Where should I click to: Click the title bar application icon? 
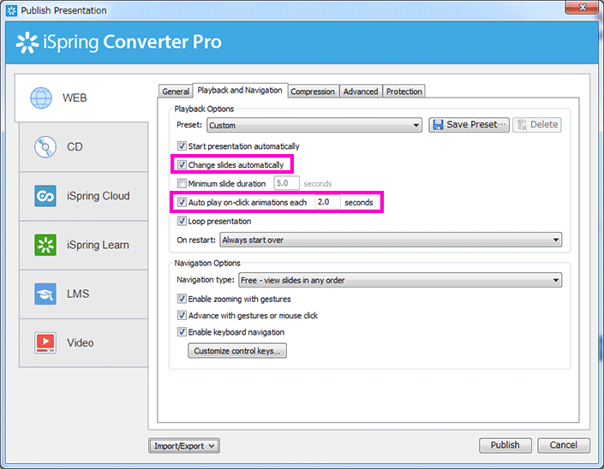(11, 10)
